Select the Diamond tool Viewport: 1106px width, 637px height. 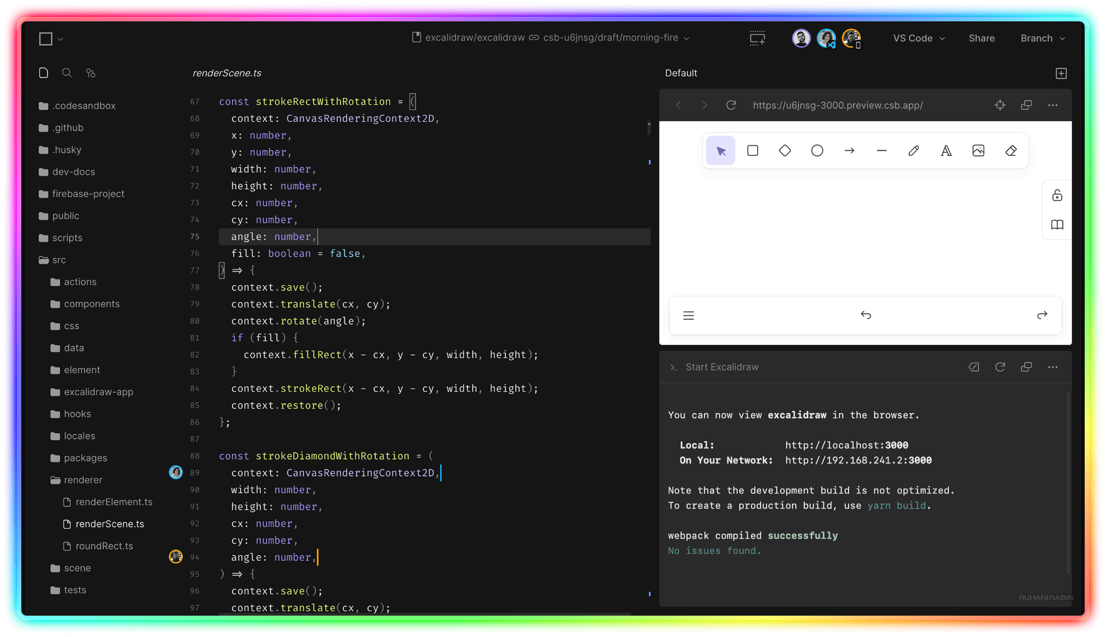pyautogui.click(x=785, y=150)
